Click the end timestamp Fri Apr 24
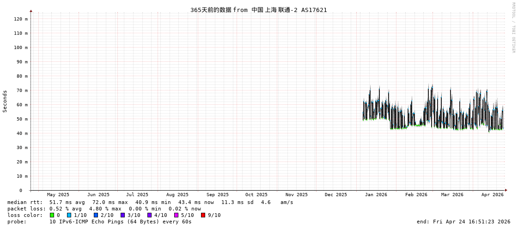The height and width of the screenshot is (228, 518). pos(463,222)
